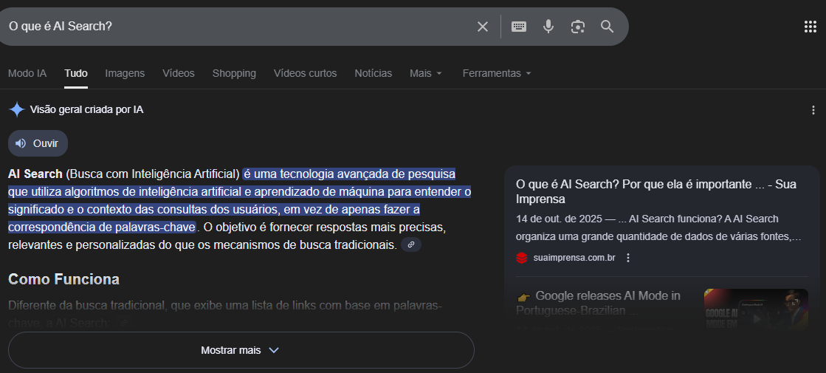
Task: Open the Vídeos tab
Action: [x=179, y=73]
